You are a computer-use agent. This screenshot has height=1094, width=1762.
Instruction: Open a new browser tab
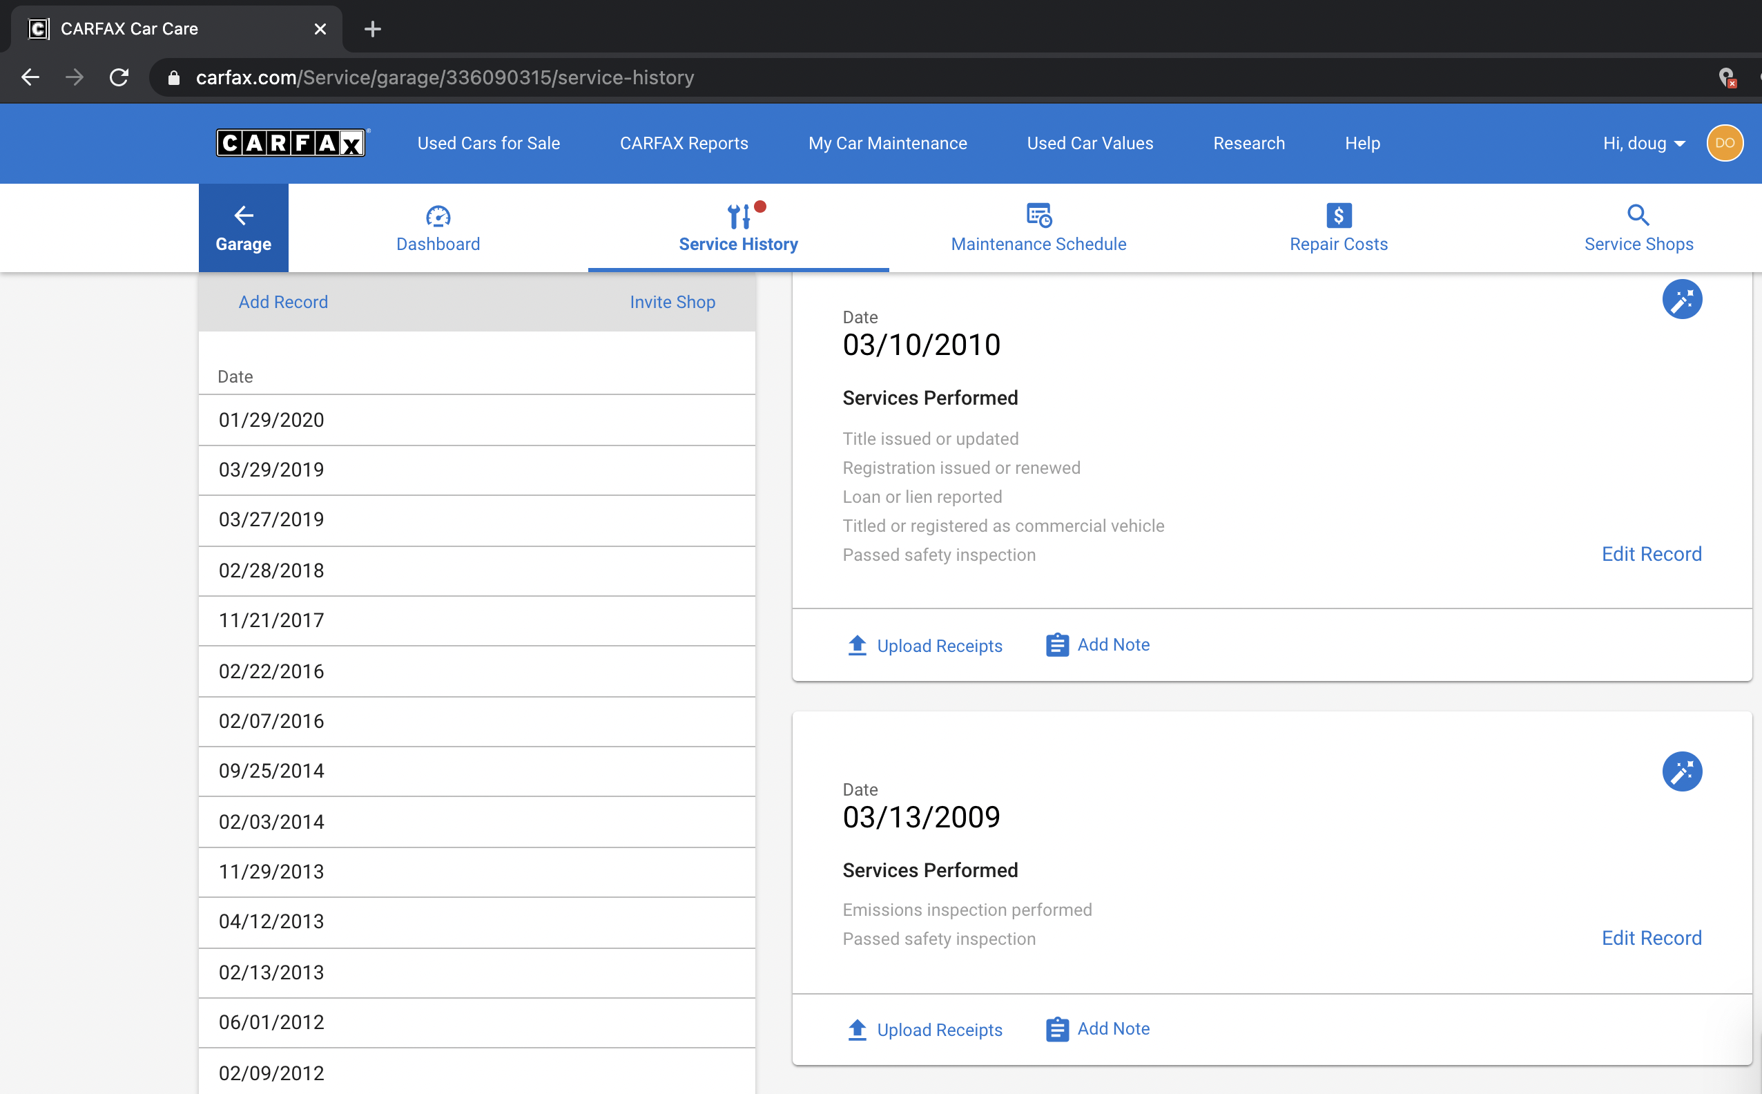(x=373, y=29)
